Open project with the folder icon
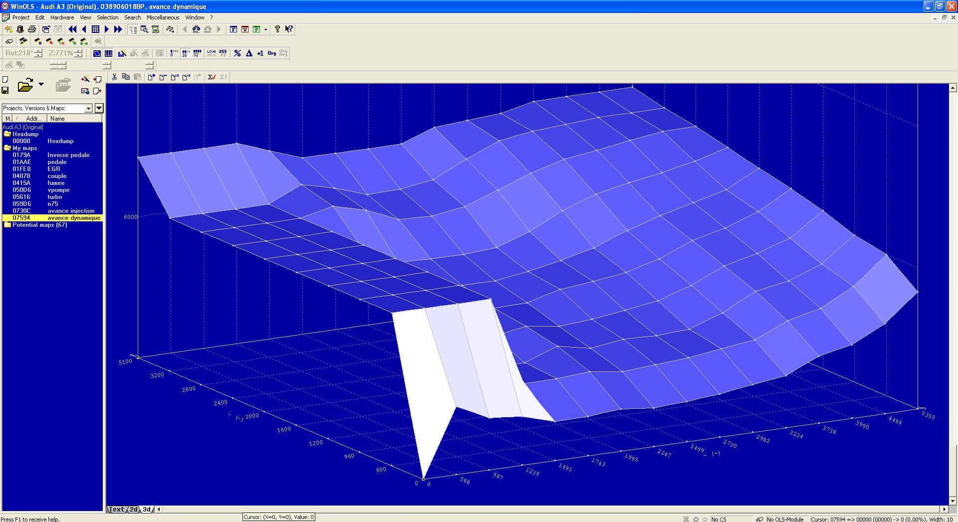This screenshot has width=958, height=522. [x=25, y=85]
